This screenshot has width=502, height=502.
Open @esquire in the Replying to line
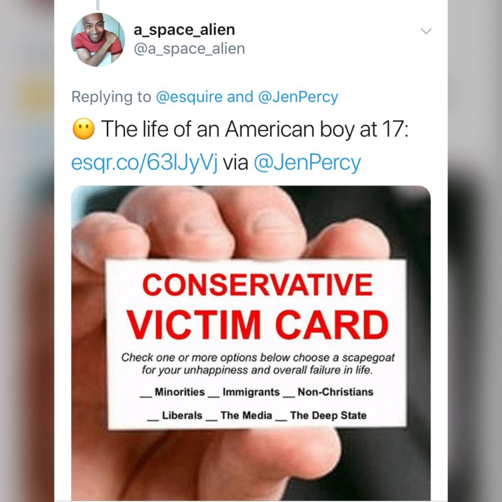pos(189,97)
